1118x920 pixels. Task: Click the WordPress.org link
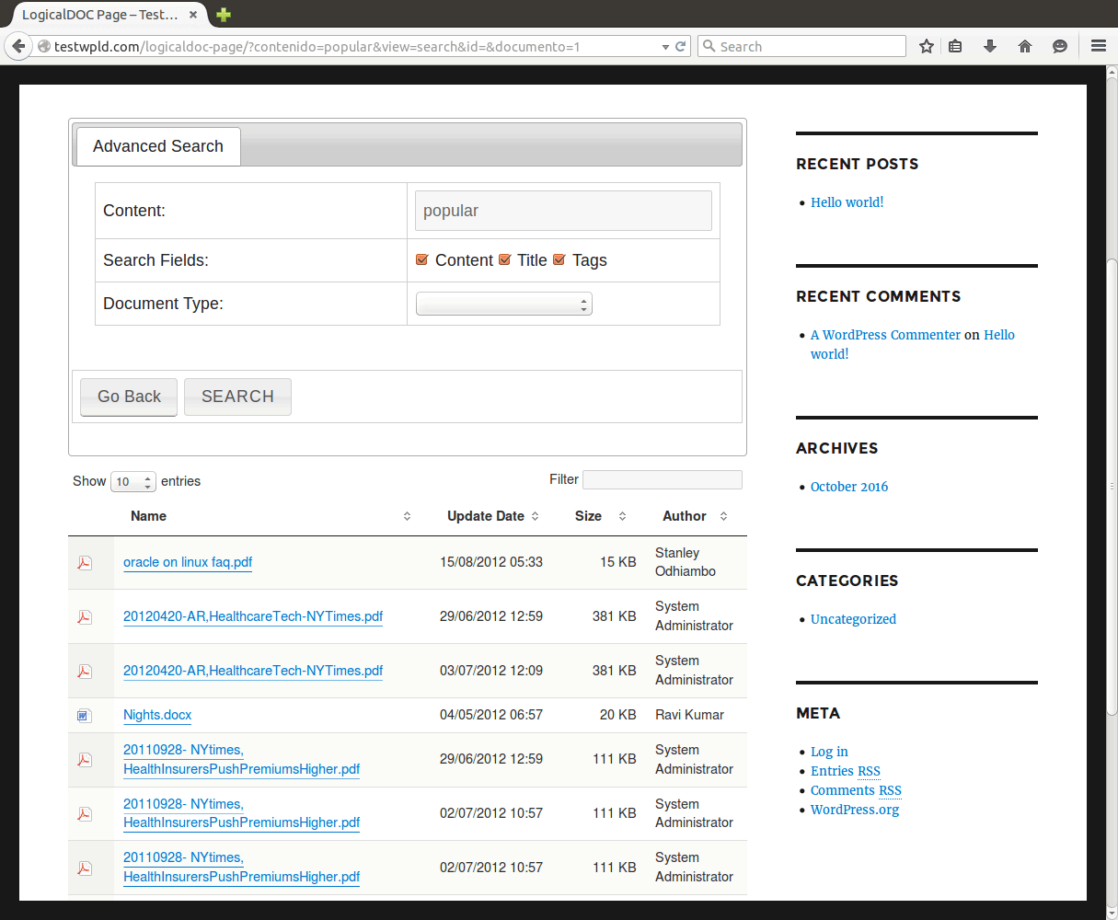click(x=855, y=810)
